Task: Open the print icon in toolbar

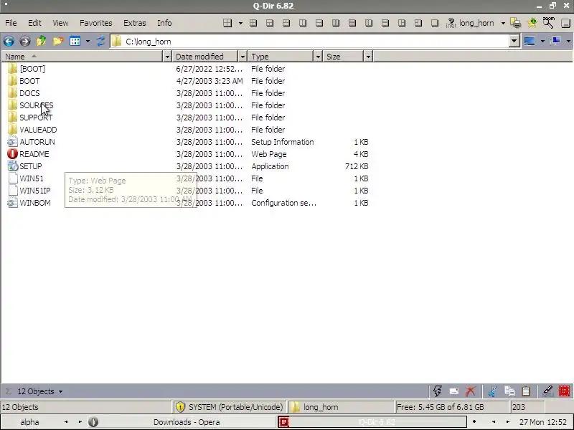Action: coord(516,23)
